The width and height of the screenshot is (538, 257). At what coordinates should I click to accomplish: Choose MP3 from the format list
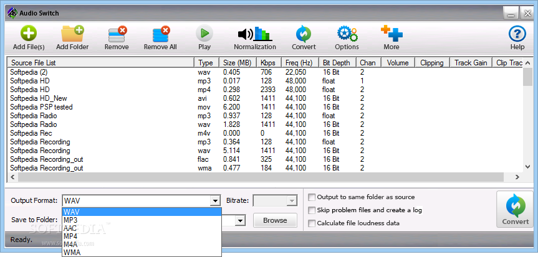pos(142,220)
